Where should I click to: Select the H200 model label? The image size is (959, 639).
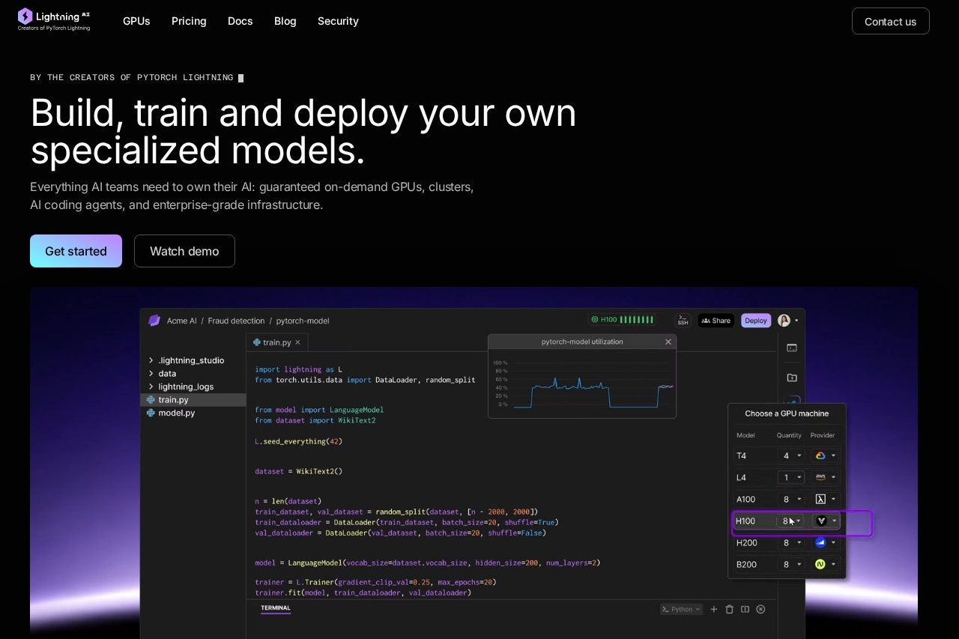pos(747,542)
